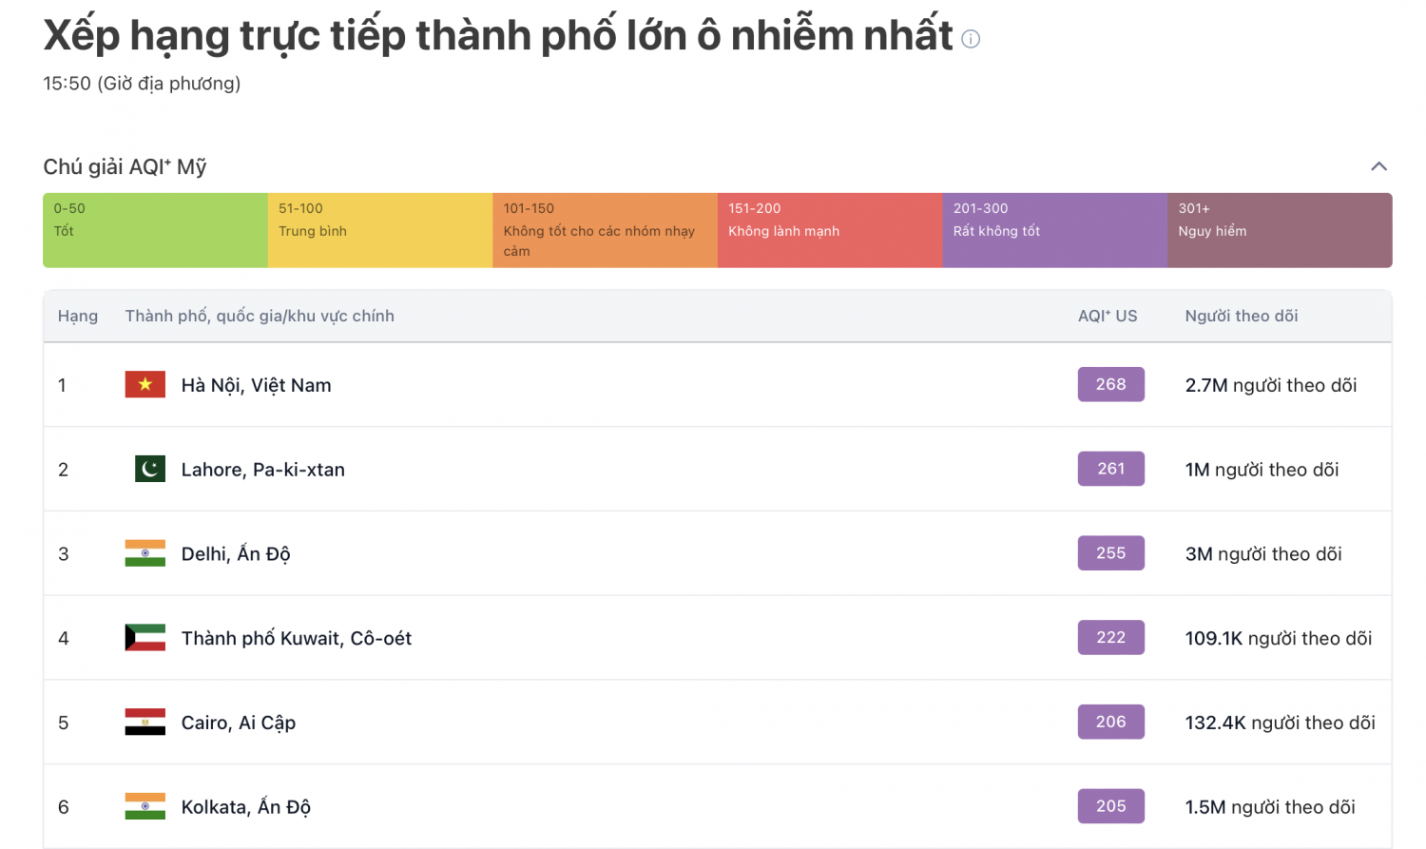The width and height of the screenshot is (1426, 849).
Task: Open the Chú giải AQI+ Mỹ legend header
Action: point(125,165)
